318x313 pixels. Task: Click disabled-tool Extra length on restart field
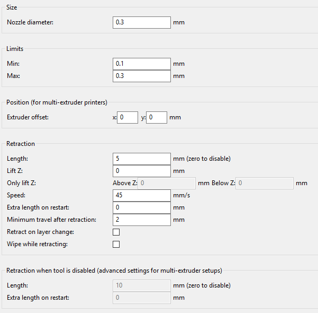142,298
